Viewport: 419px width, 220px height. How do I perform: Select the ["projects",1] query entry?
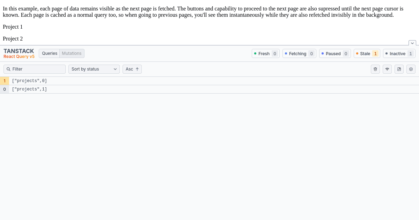(x=30, y=89)
